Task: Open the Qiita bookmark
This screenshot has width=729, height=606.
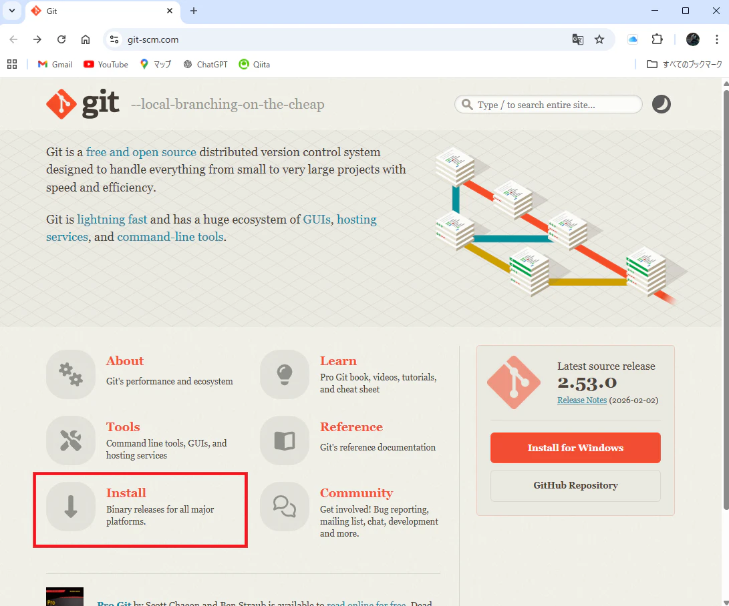Action: click(x=255, y=64)
